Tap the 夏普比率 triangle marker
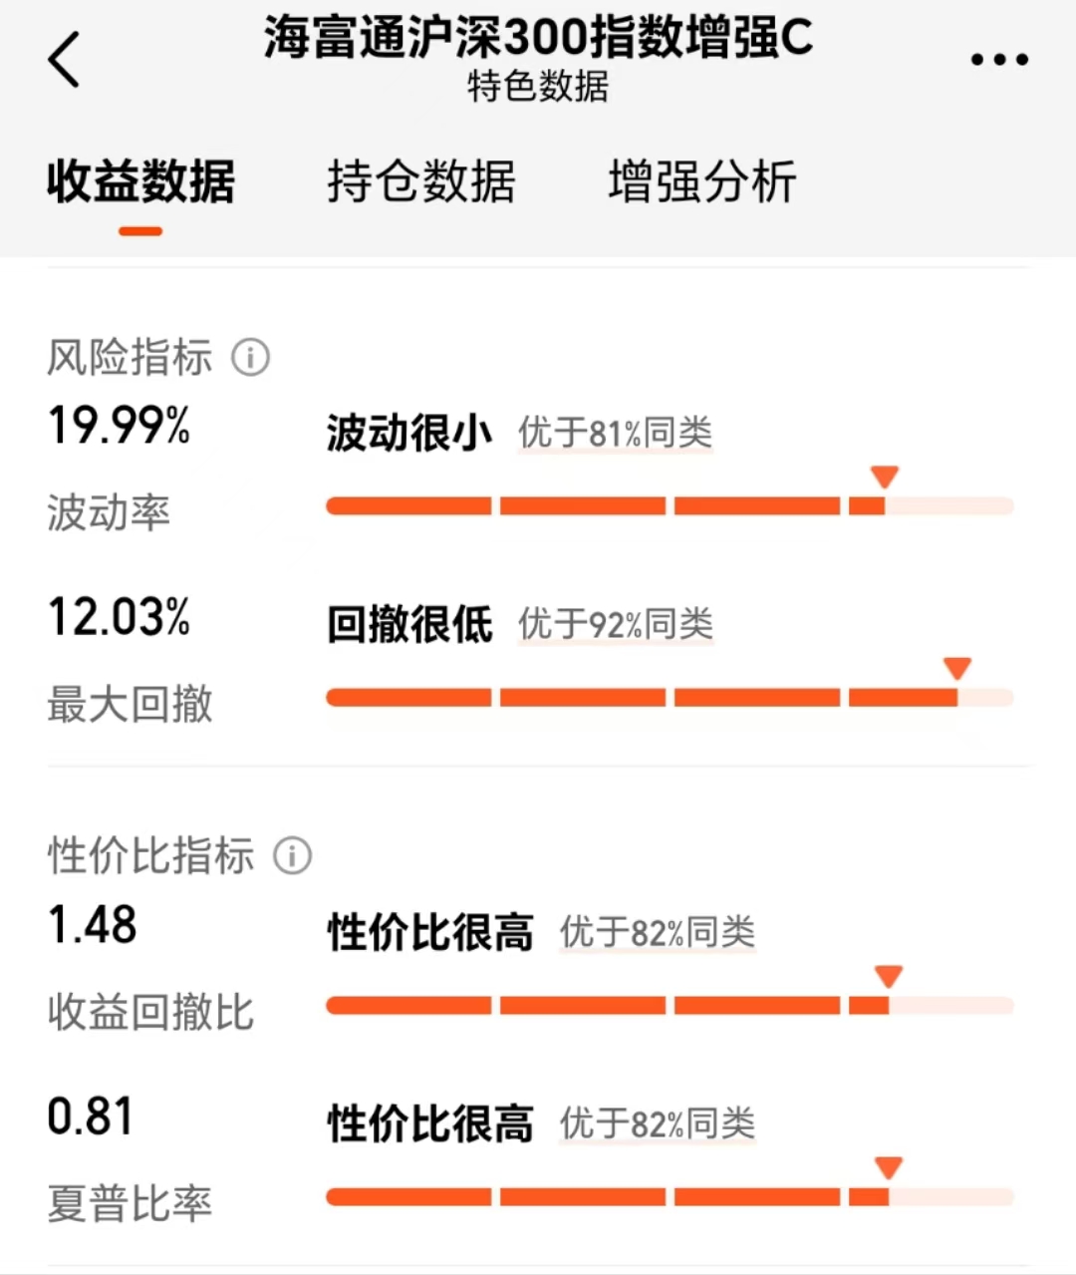The height and width of the screenshot is (1275, 1076). pos(889,1167)
